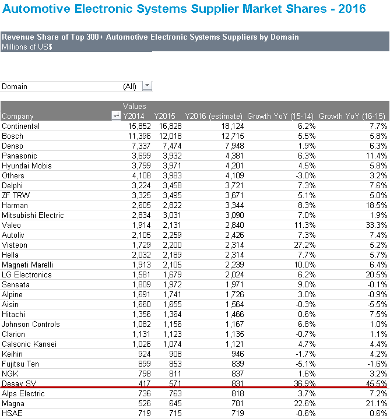Select the Values header label
Screen dimensions: 390x419
point(135,107)
